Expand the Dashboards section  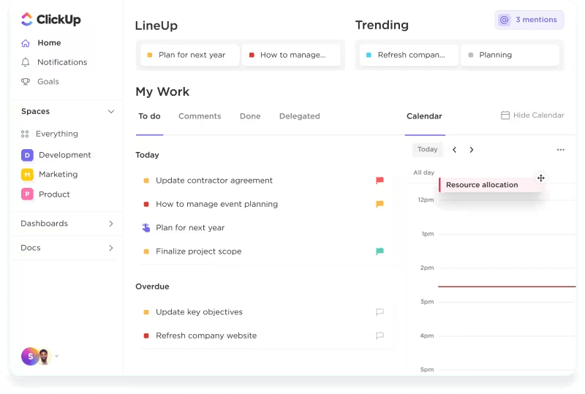pyautogui.click(x=111, y=224)
